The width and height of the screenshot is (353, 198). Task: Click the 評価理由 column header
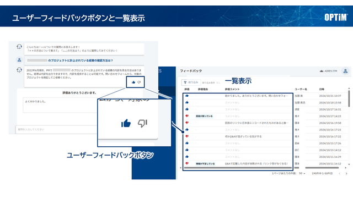click(x=203, y=89)
